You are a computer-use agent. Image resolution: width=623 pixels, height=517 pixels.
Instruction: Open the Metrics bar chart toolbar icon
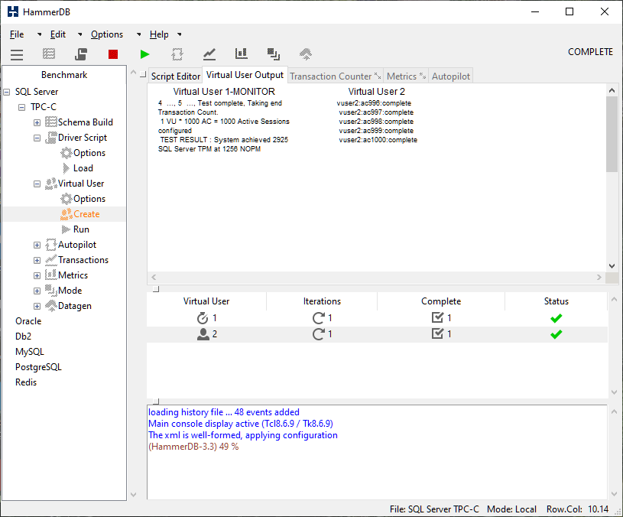point(242,54)
